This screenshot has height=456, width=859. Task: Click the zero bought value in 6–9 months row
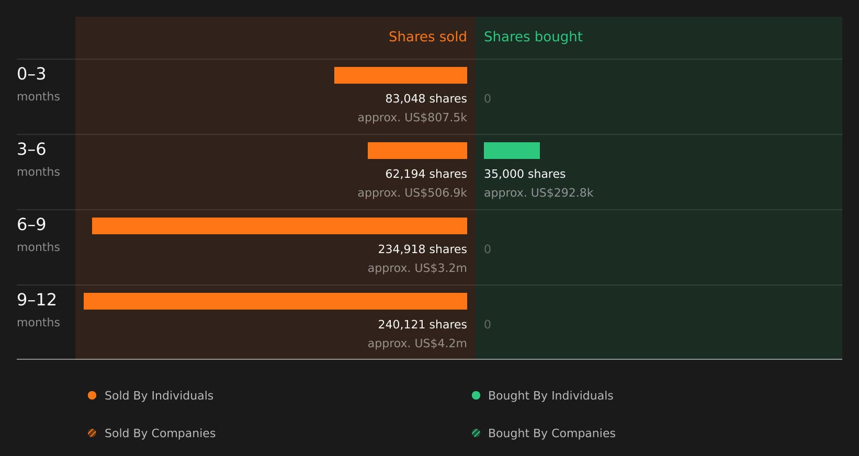488,249
